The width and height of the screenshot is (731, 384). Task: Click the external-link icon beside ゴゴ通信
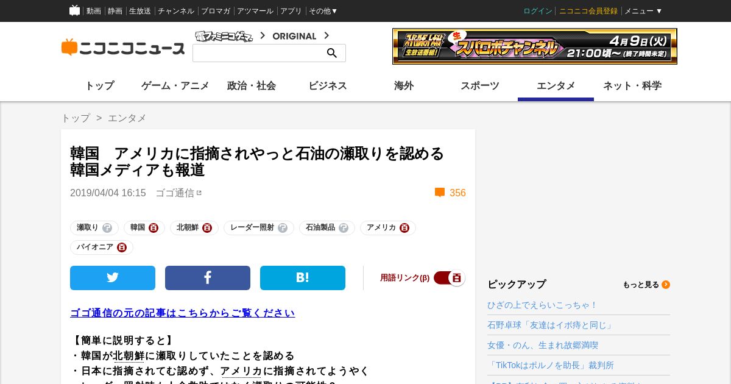tap(199, 193)
